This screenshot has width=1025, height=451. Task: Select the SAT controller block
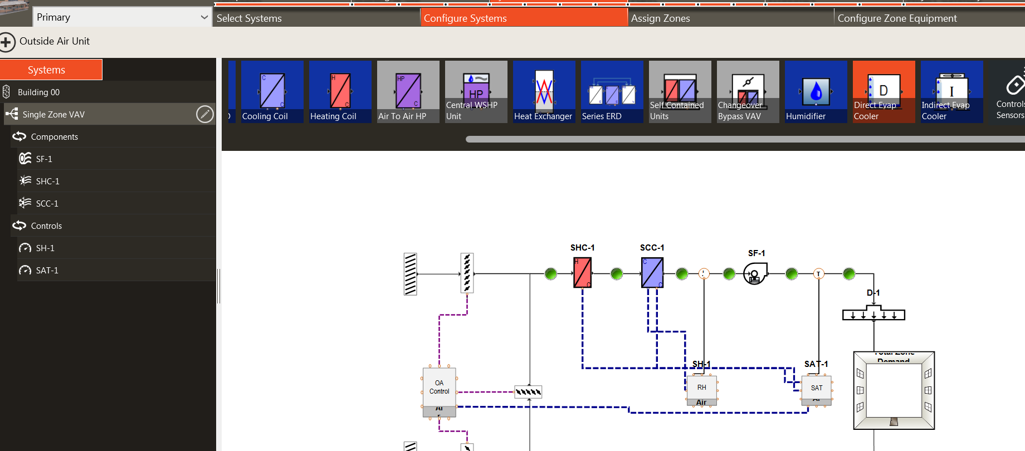[x=817, y=390]
